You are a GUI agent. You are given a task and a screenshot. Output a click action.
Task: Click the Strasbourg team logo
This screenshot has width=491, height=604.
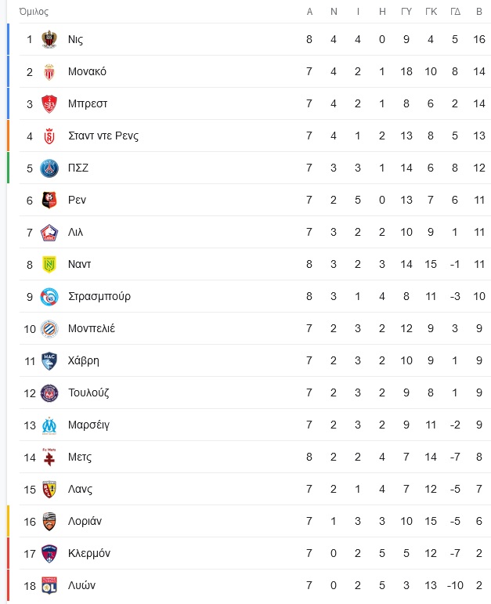49,297
